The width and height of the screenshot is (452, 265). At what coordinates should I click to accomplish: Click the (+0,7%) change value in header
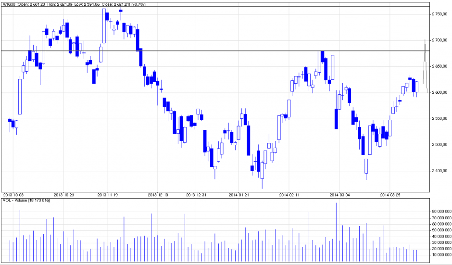139,4
